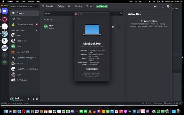This screenshot has width=184, height=115.
Task: Open direct message with MERLINator
Action: click(x=25, y=80)
